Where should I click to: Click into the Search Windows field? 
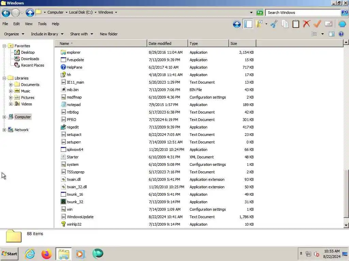303,13
